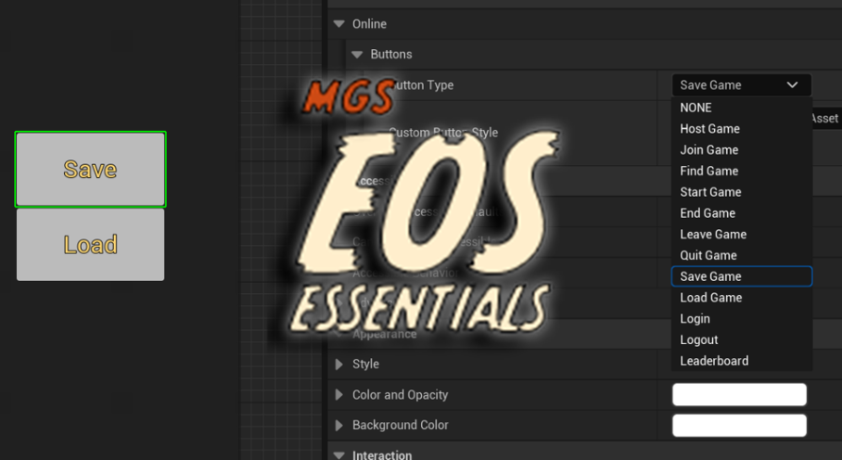
Task: Open Color and Opacity white swatch
Action: point(739,394)
